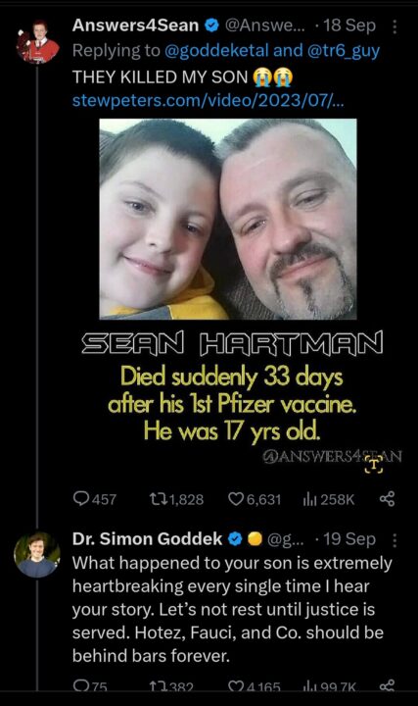Share the Dr. Simon Goddek reply
Image resolution: width=418 pixels, height=706 pixels.
coord(387,685)
